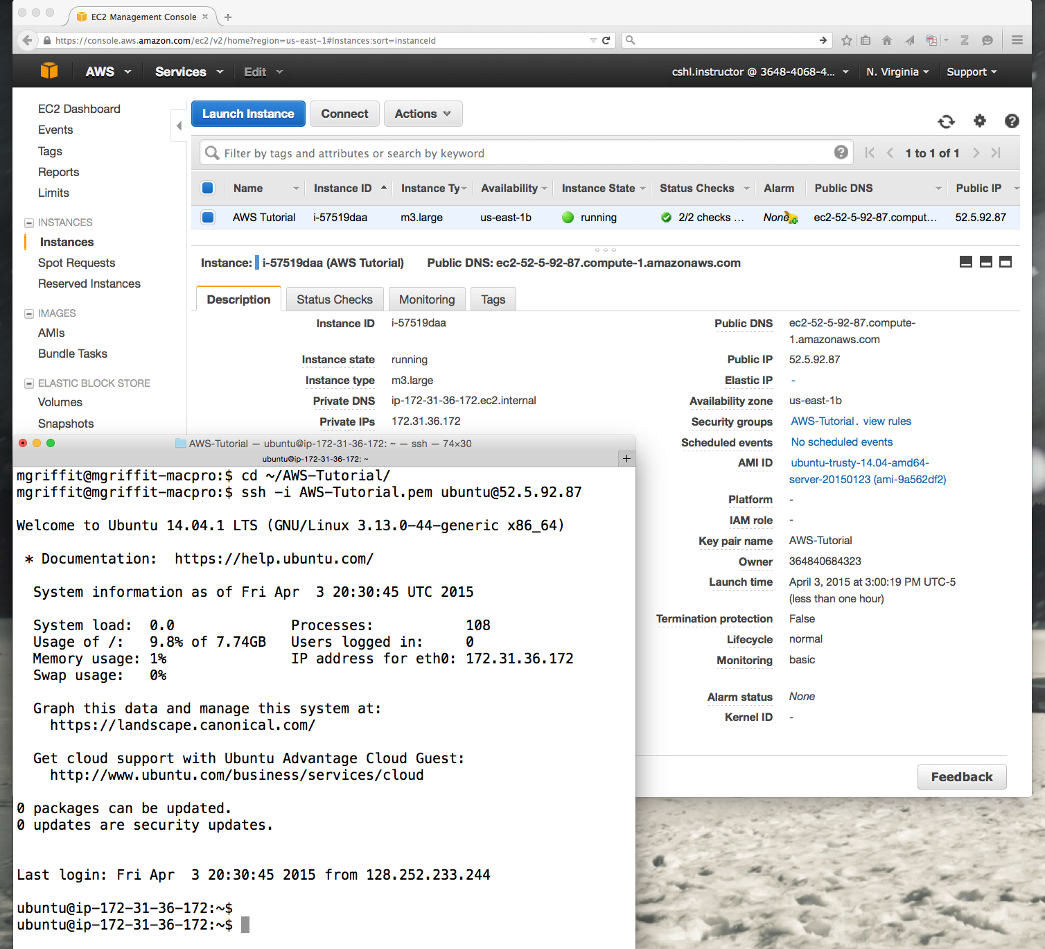Collapse the ELASTIC BLOCK STORE section
Screen dimensions: 1045x949
[29, 383]
